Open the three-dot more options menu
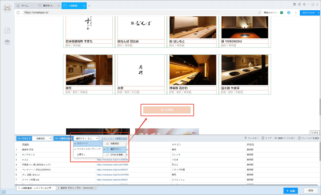The image size is (321, 195). tap(296, 13)
